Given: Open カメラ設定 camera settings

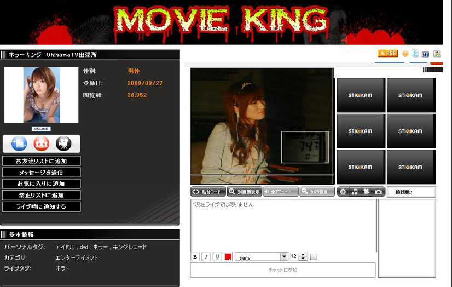Looking at the screenshot, I should pos(317,192).
